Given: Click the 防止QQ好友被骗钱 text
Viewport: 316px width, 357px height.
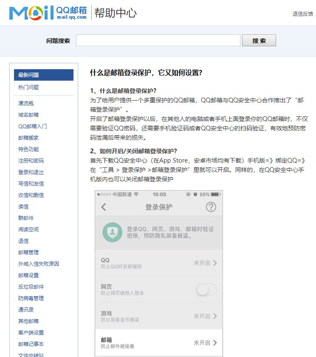Looking at the screenshot, I should pos(121,267).
